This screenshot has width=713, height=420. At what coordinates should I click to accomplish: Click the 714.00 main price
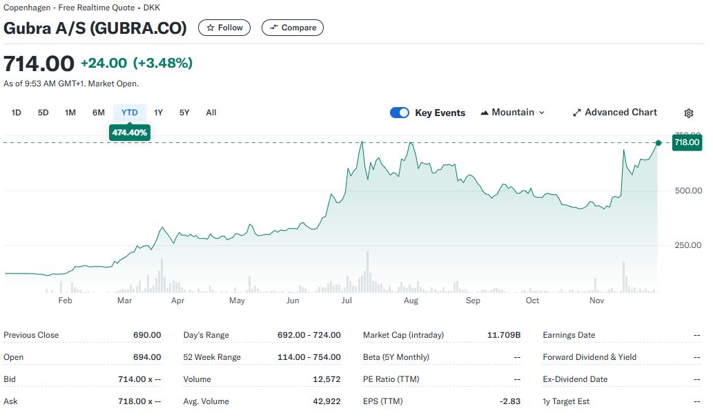[x=39, y=64]
